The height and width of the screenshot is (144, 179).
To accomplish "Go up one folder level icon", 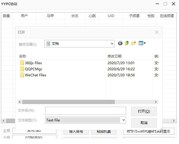I will [x=127, y=43].
